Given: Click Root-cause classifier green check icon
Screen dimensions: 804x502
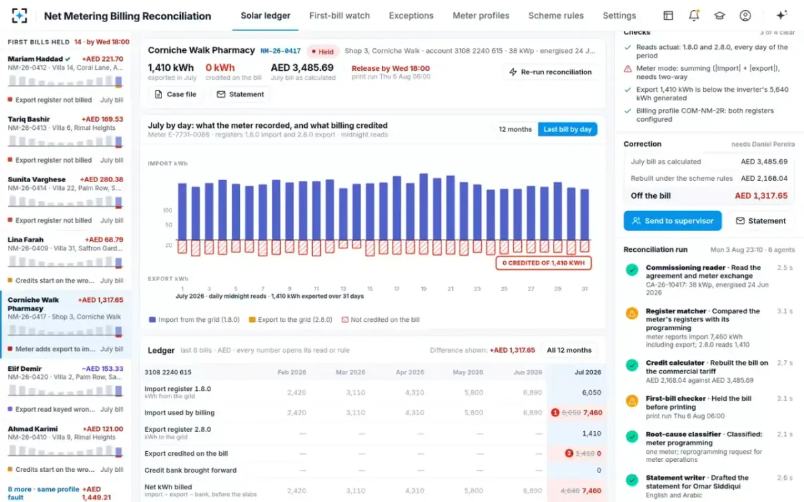Looking at the screenshot, I should 631,436.
